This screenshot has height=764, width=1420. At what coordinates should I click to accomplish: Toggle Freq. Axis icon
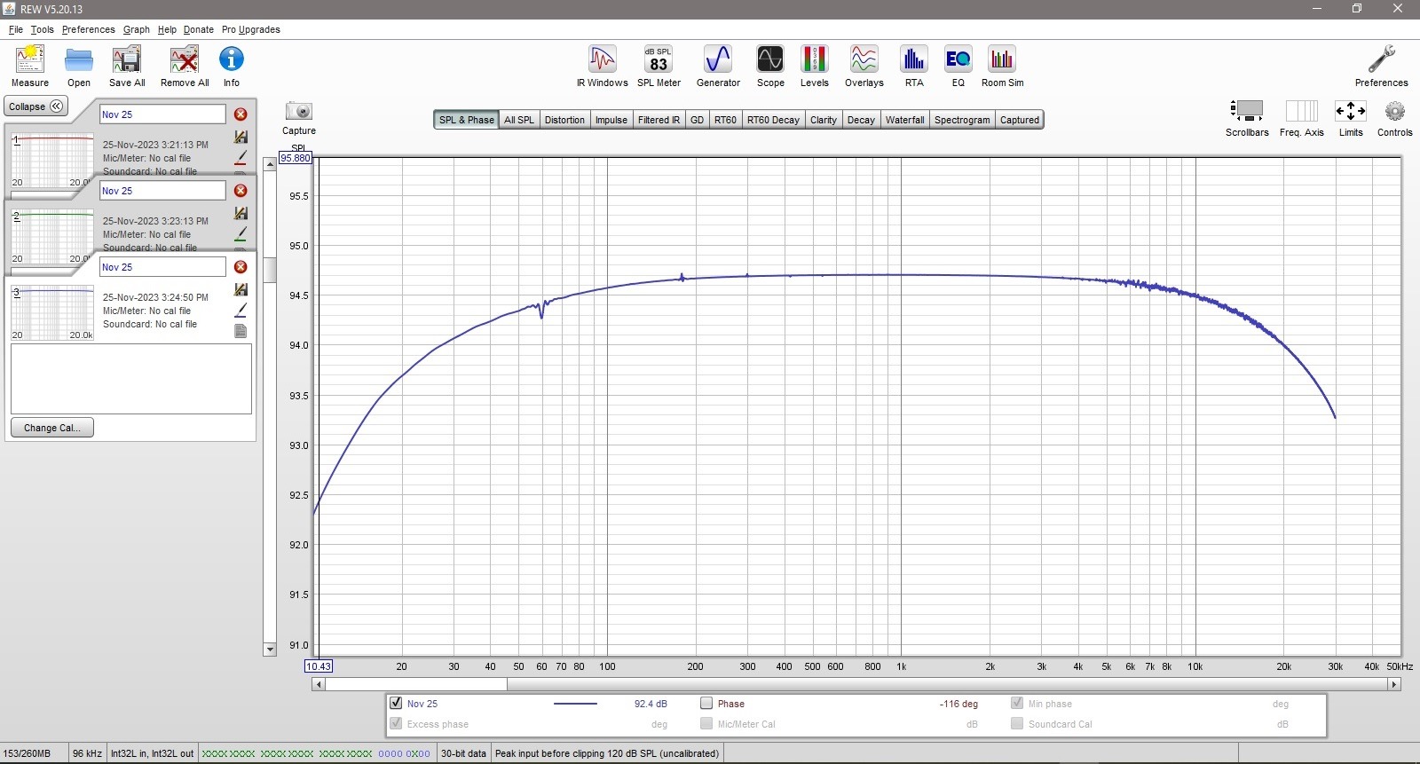coord(1302,111)
